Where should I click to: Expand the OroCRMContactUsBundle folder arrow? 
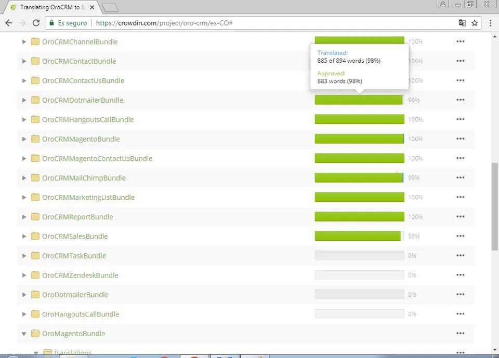click(24, 81)
